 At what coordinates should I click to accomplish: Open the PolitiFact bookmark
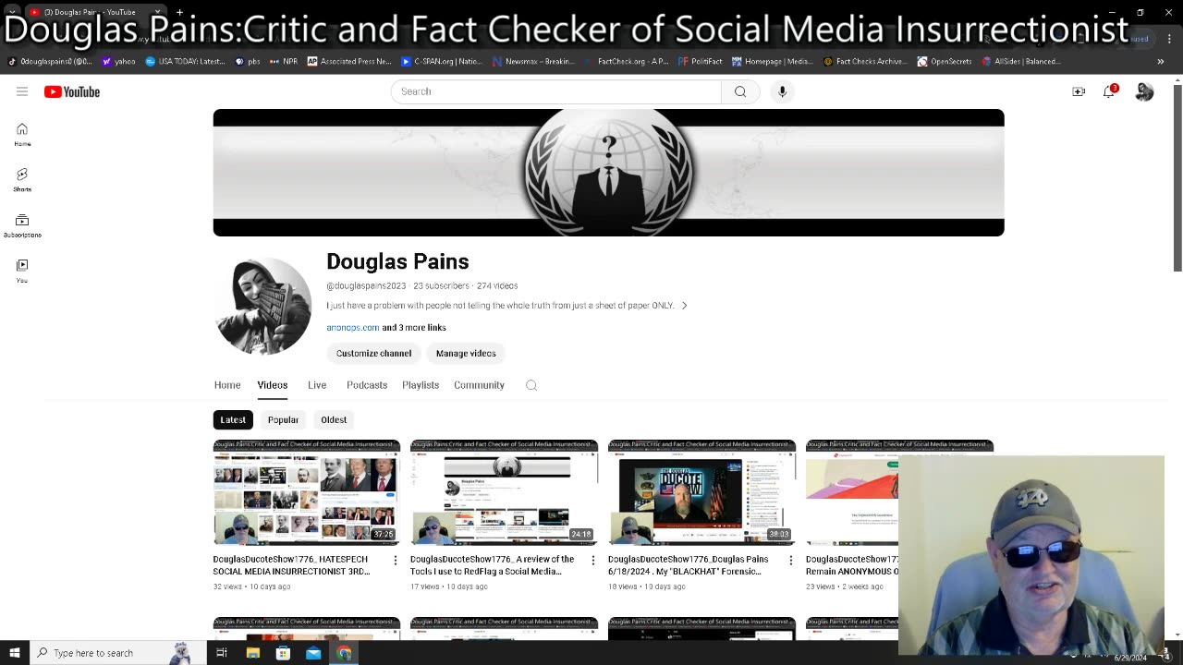tap(701, 62)
